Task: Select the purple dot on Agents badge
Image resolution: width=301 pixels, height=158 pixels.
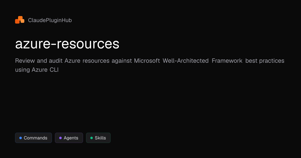Action: (x=60, y=138)
